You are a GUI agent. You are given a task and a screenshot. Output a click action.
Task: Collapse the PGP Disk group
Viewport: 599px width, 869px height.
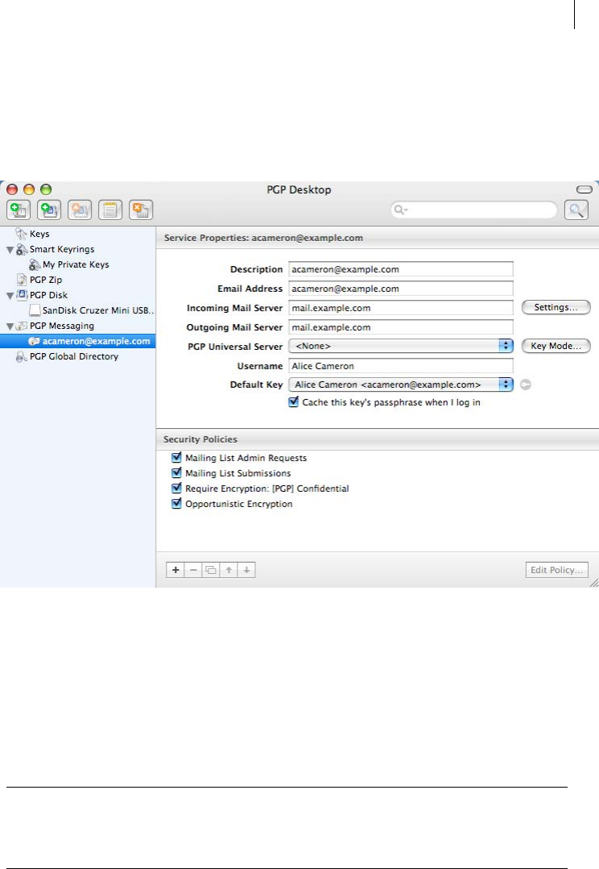point(10,296)
